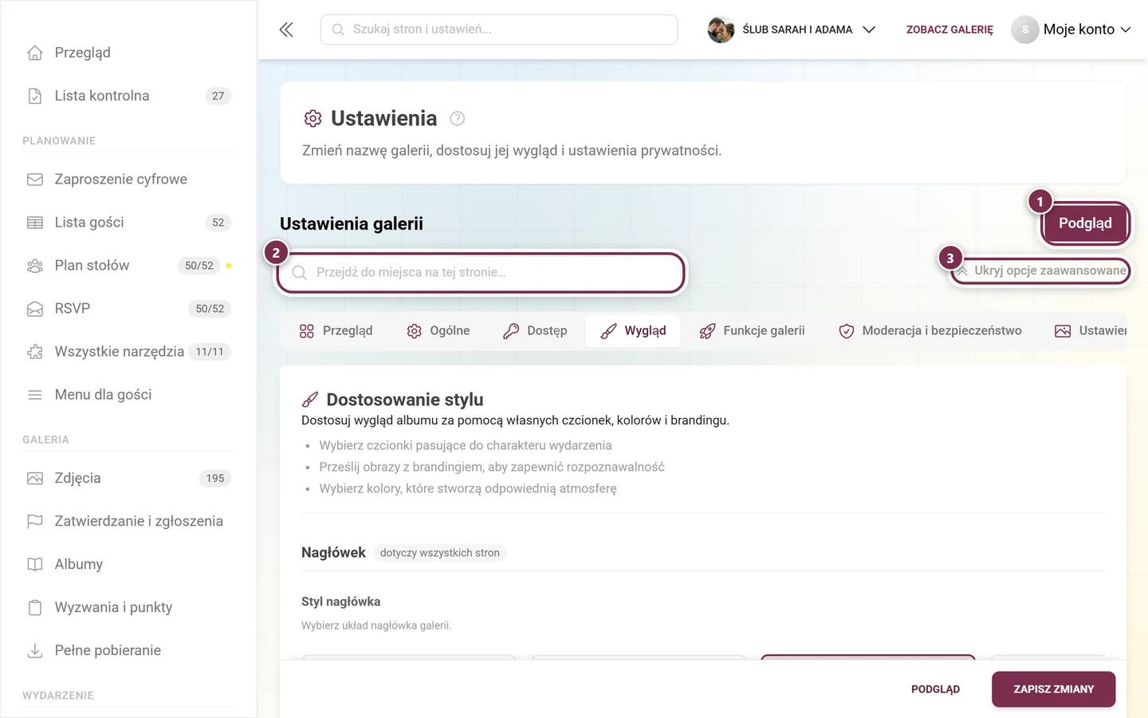1148x718 pixels.
Task: Click the Lista kontrolna document icon
Action: [x=35, y=96]
